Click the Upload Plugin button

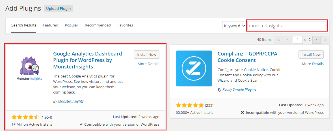pos(59,9)
